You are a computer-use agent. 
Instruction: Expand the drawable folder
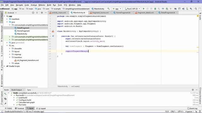click(x=10, y=49)
